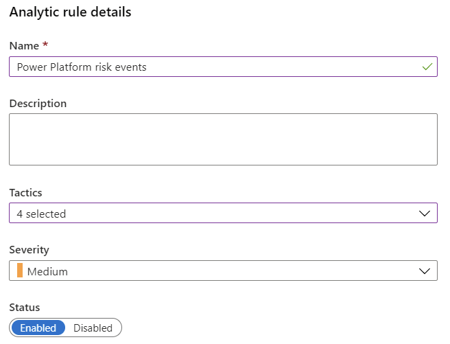Click the '4 selected' text in Tactics
Image resolution: width=450 pixels, height=344 pixels.
(x=41, y=214)
